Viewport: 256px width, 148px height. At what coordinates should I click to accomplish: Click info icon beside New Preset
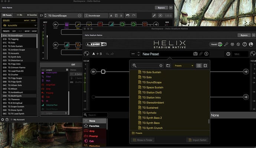click(x=206, y=54)
